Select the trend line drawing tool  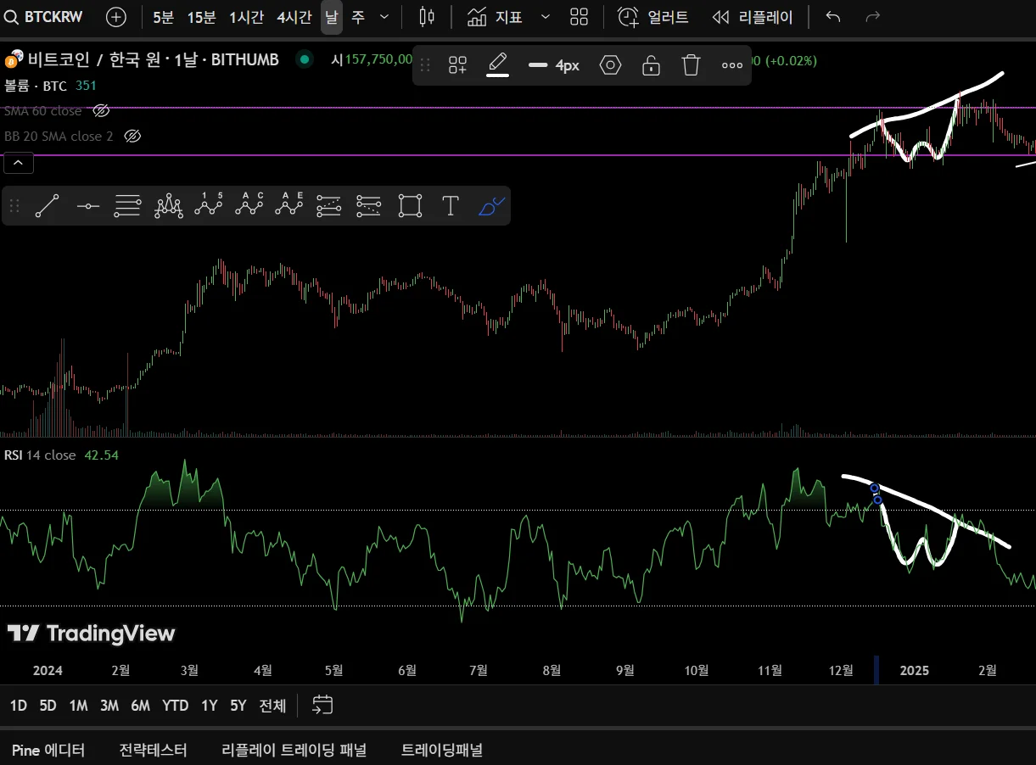point(48,206)
